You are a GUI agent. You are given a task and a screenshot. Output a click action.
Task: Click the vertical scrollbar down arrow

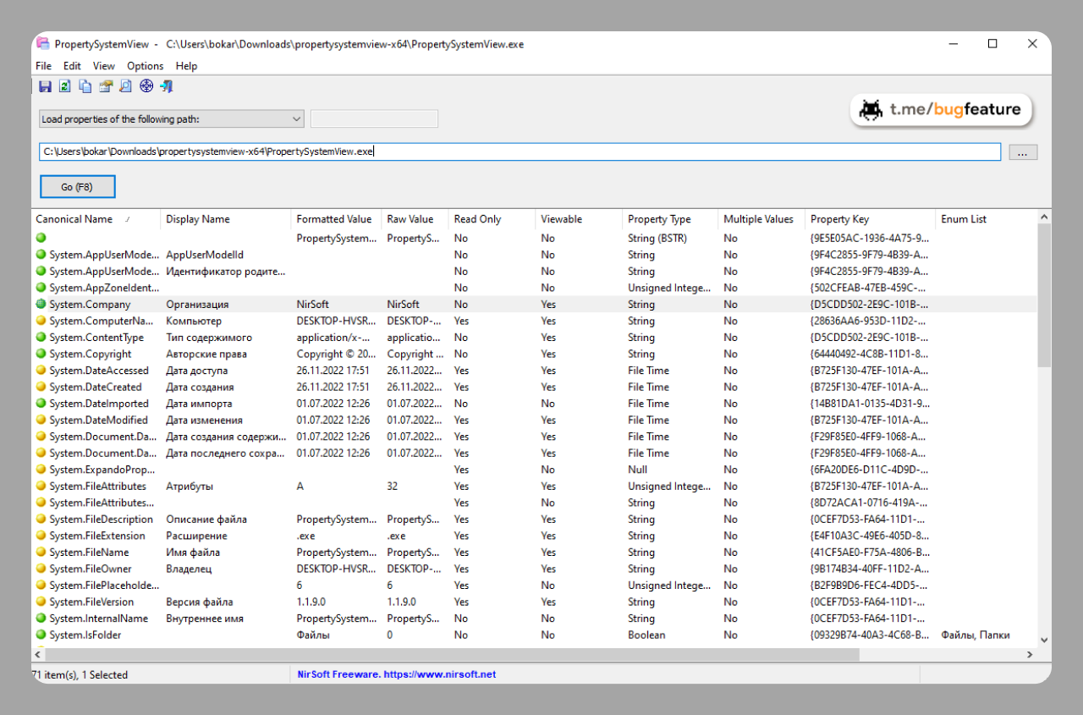[1044, 641]
